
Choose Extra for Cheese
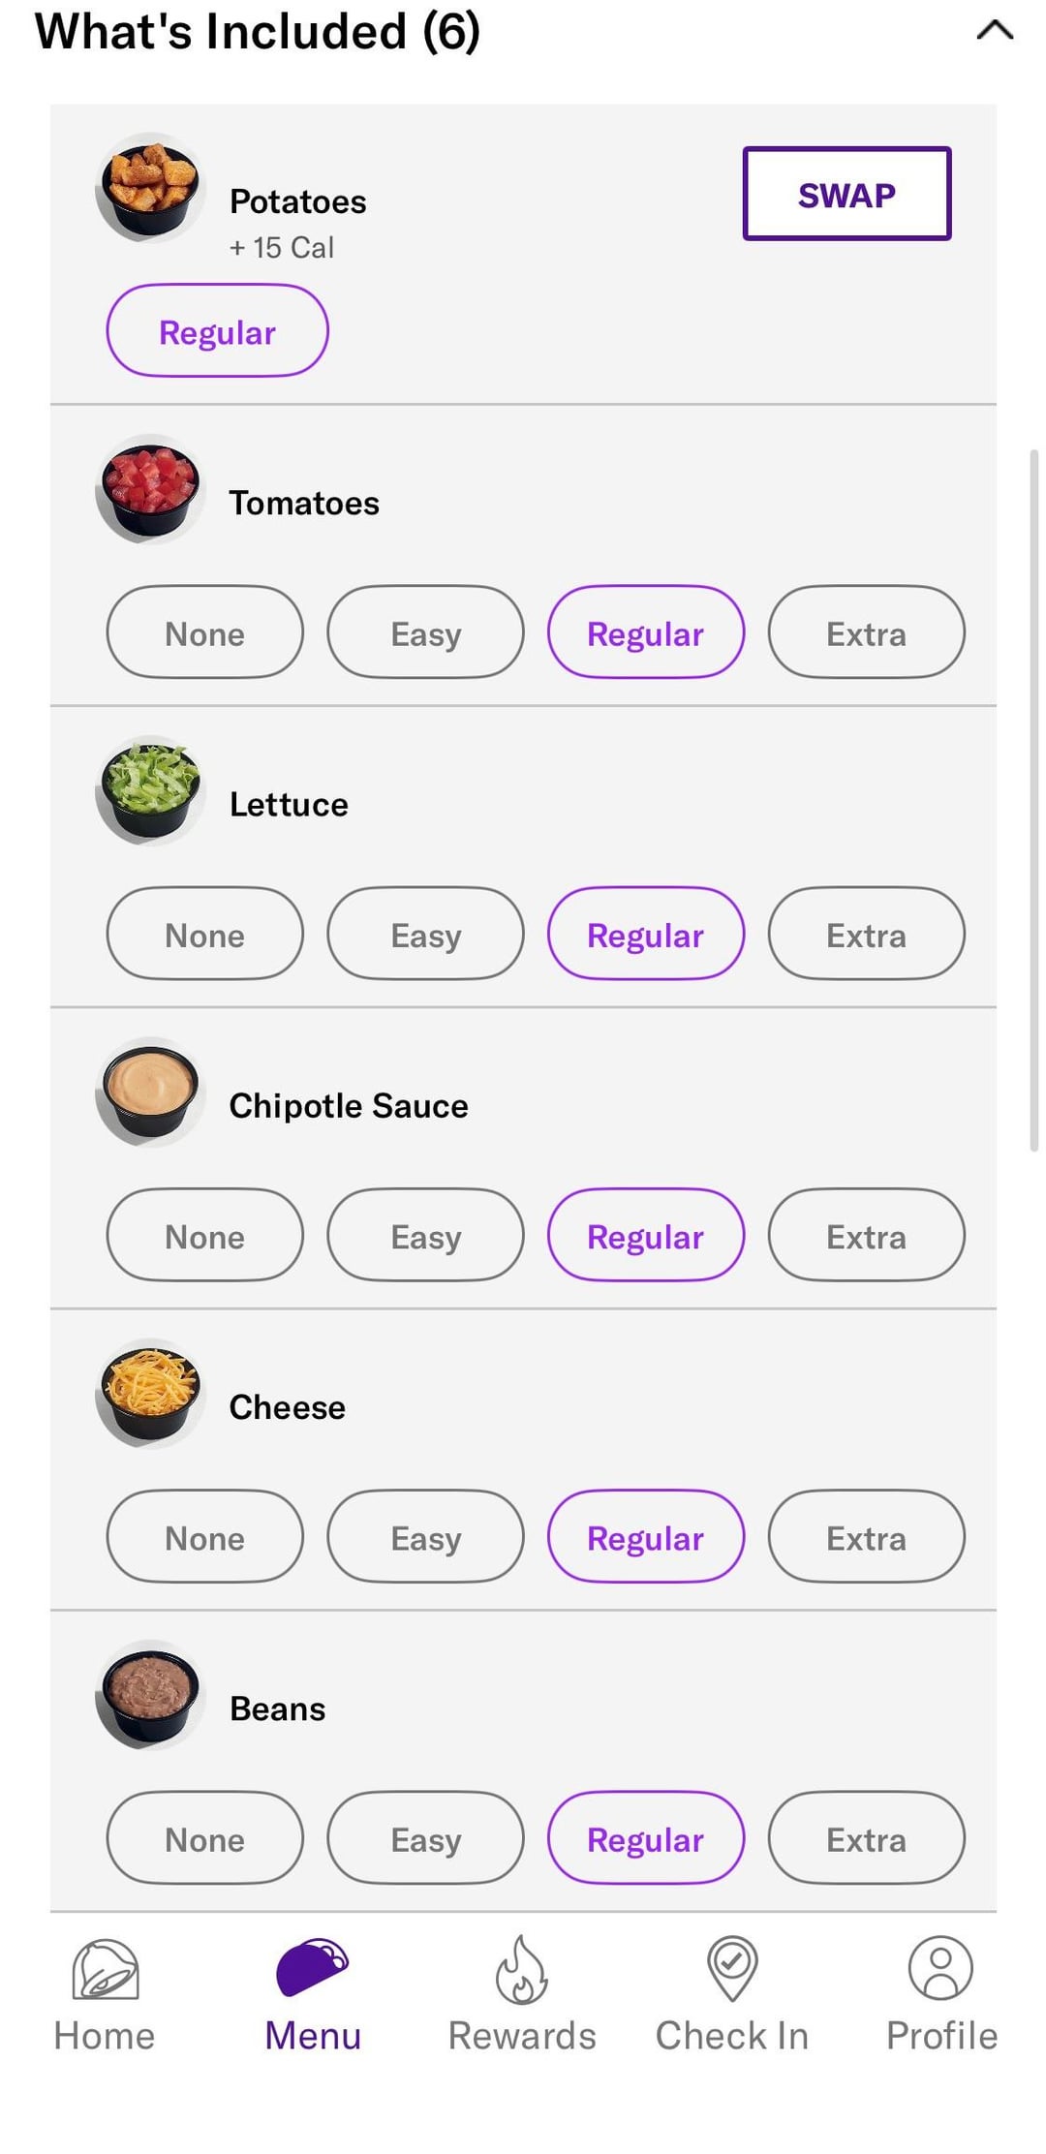866,1537
